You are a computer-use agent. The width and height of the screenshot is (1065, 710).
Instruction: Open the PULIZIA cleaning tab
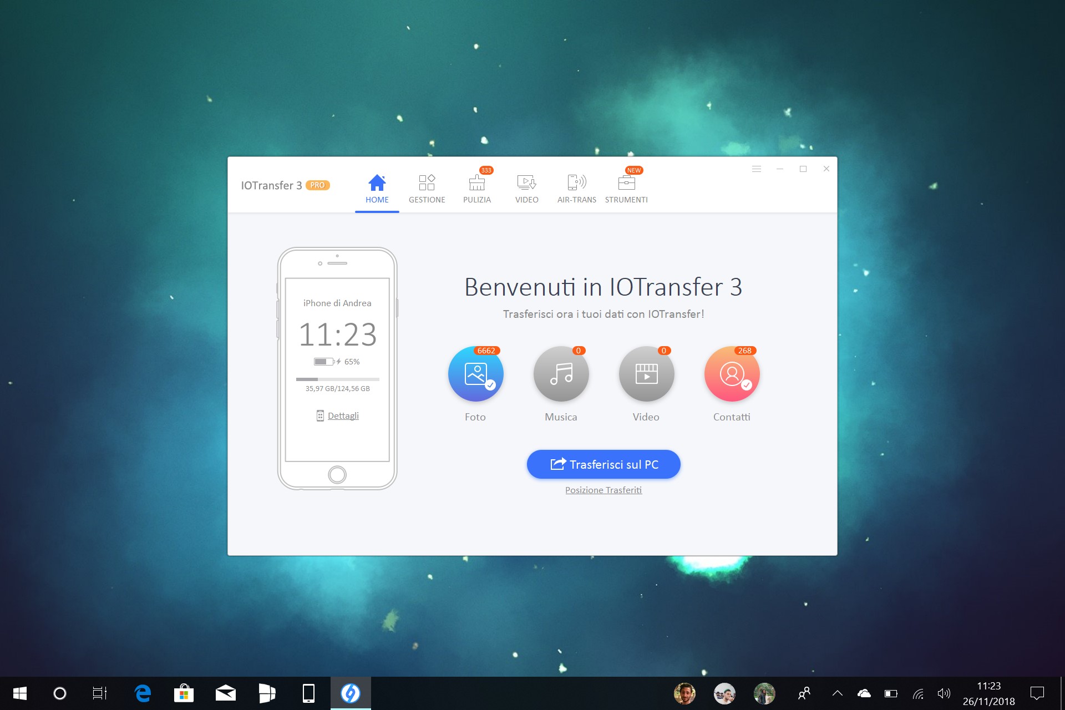click(477, 189)
